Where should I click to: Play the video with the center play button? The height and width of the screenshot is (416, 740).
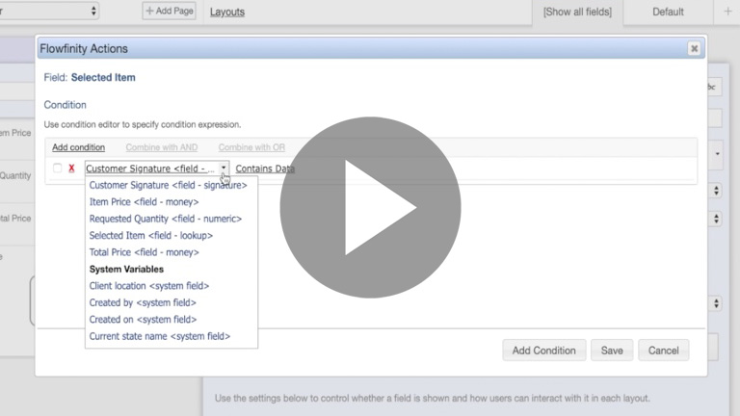coord(370,207)
